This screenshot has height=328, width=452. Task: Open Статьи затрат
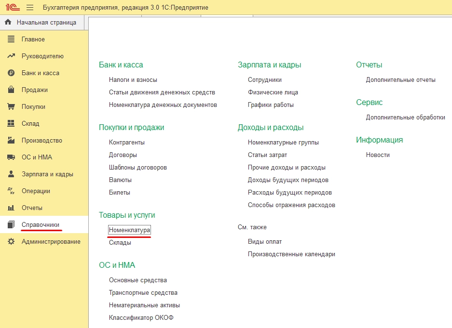point(267,155)
